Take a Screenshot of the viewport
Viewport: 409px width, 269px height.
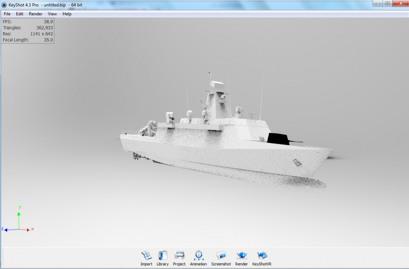pos(221,258)
